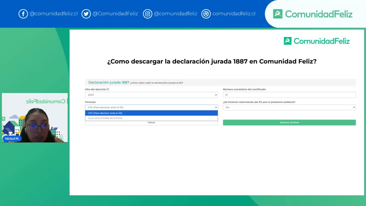Click the Instagram icon in the header
Viewport: 366px width, 206px height.
pos(148,14)
